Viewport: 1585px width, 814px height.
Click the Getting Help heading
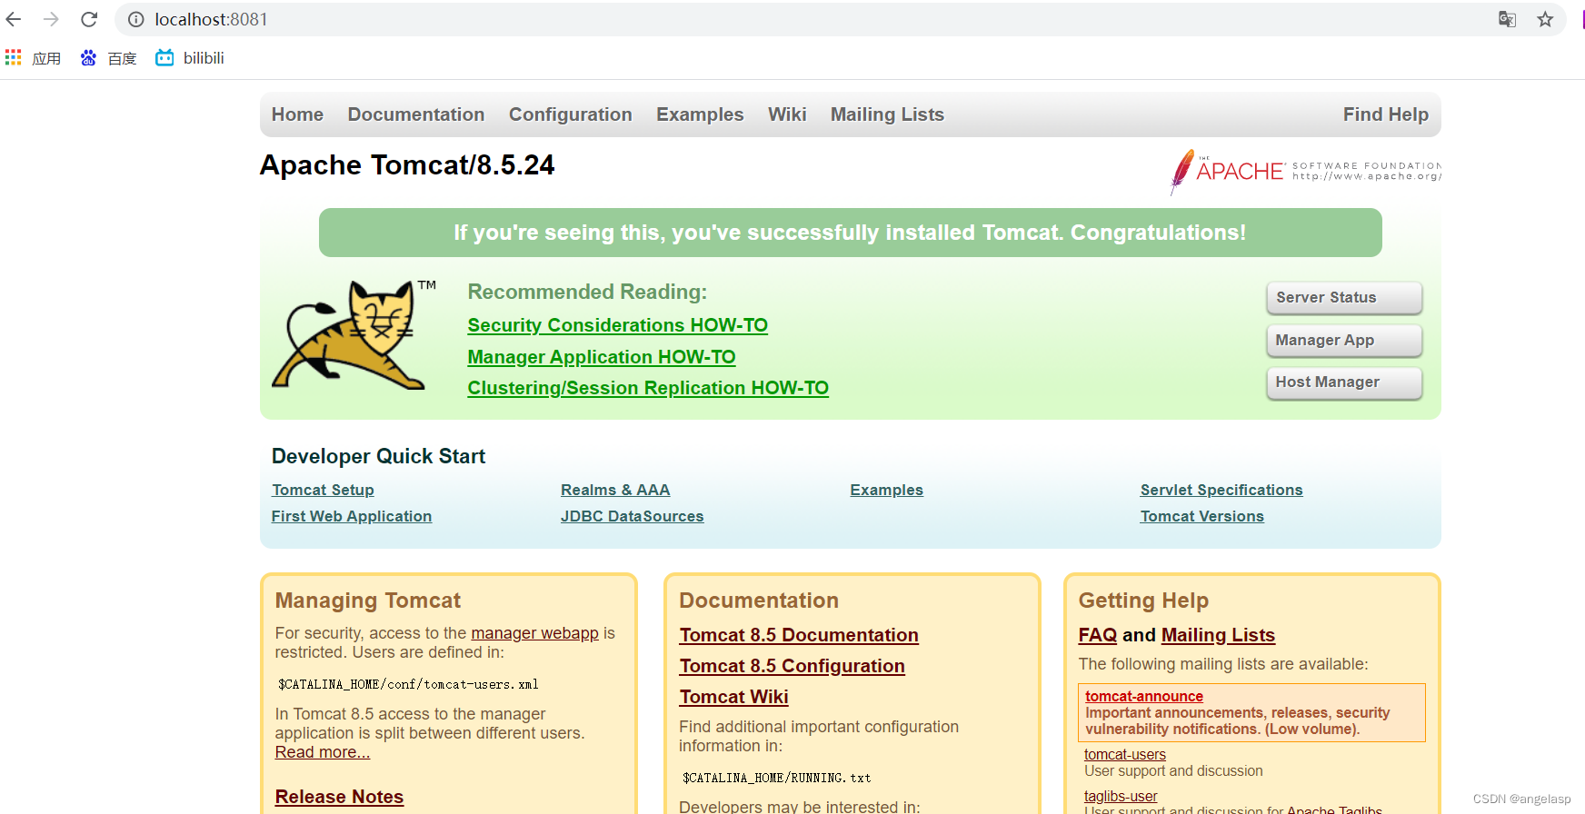pyautogui.click(x=1143, y=601)
